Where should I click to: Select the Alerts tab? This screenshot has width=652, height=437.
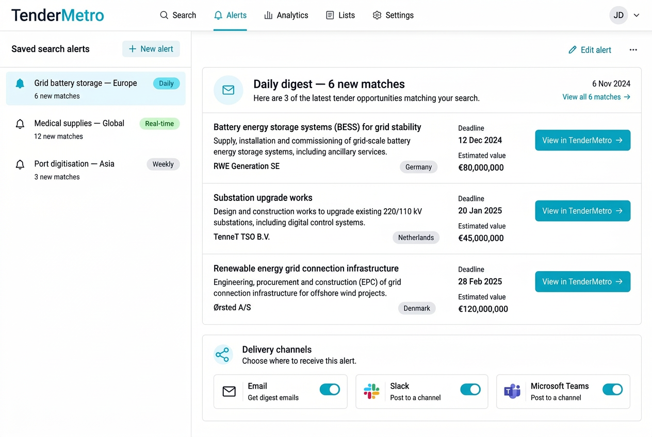coord(230,15)
